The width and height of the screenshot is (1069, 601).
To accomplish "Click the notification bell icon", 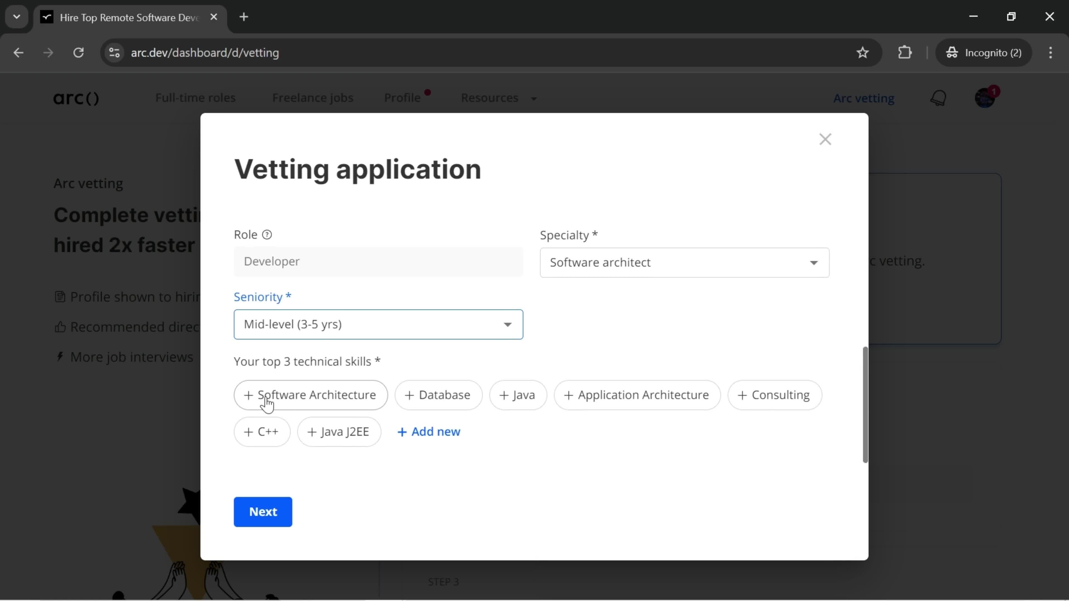I will click(x=939, y=98).
